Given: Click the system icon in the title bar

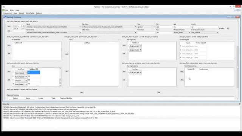Looking at the screenshot, I should [3, 7].
